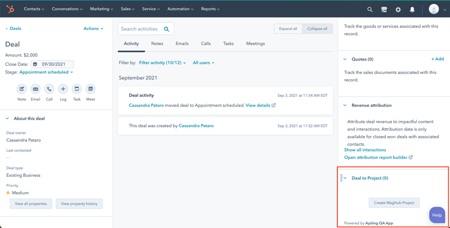450x228 pixels.
Task: Click the Note icon button
Action: 21,89
